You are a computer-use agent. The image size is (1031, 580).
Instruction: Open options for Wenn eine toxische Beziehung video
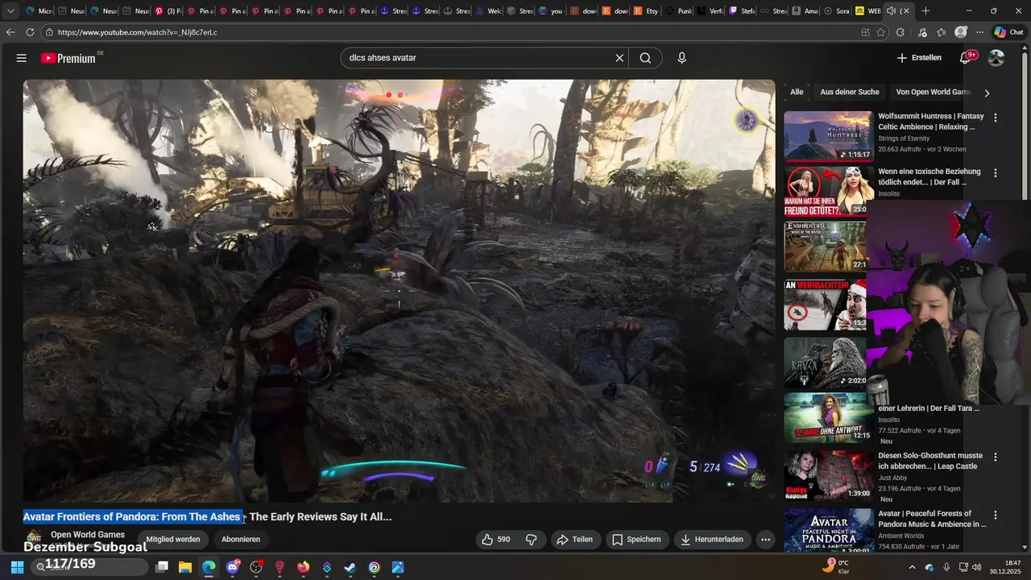[x=996, y=173]
